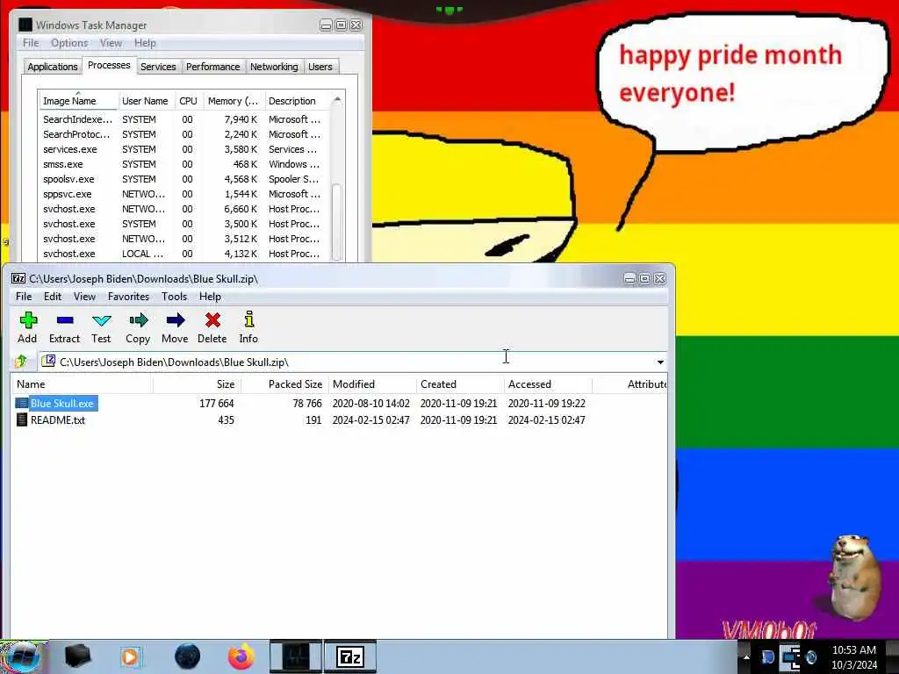Switch to 7-Zip taskbar button

[x=350, y=656]
